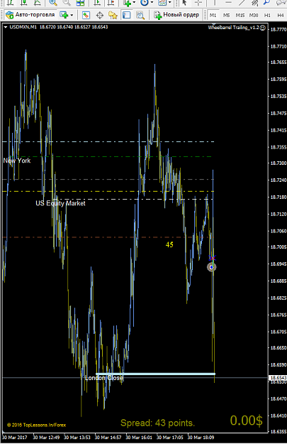Expand the new chart dropdown arrow
This screenshot has width=287, height=444.
click(72, 15)
